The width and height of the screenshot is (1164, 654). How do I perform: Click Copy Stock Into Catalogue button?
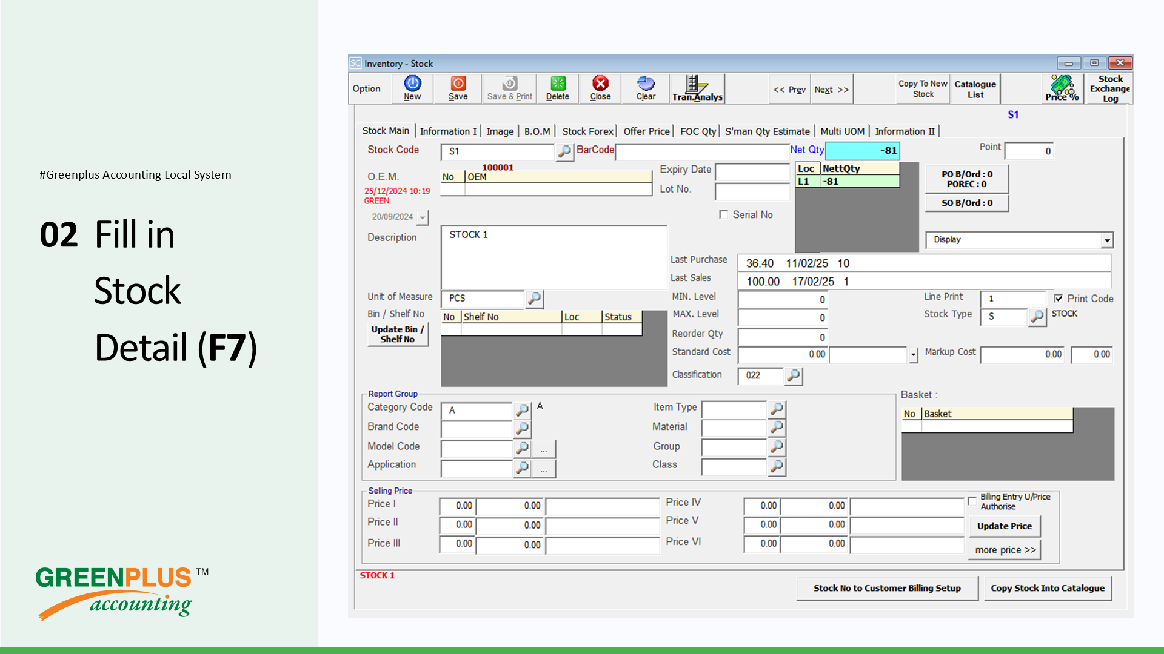(1048, 588)
